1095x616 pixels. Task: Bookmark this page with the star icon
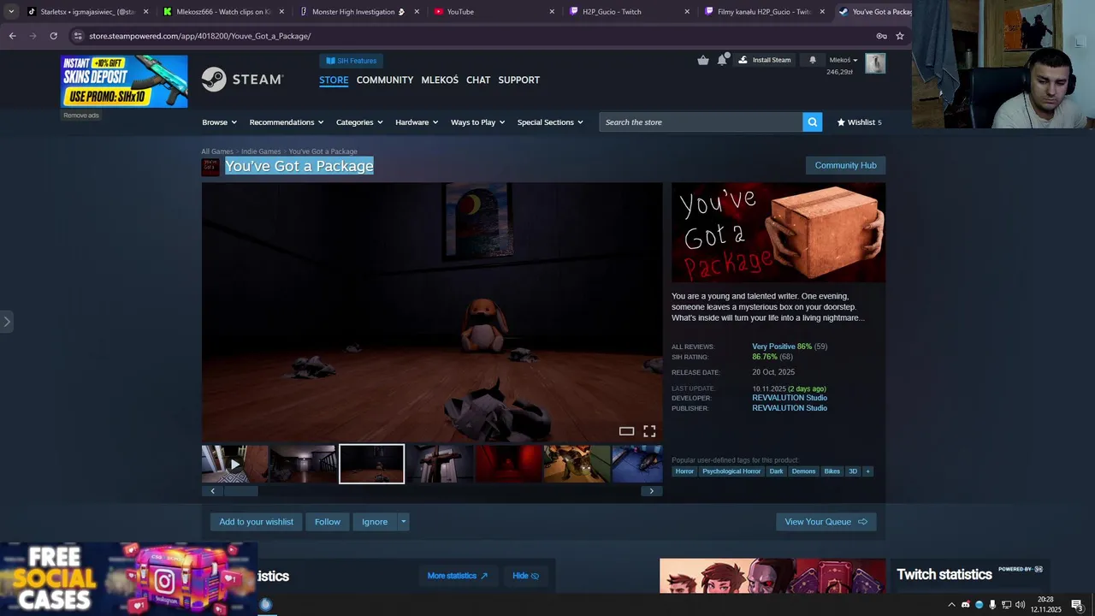point(899,36)
